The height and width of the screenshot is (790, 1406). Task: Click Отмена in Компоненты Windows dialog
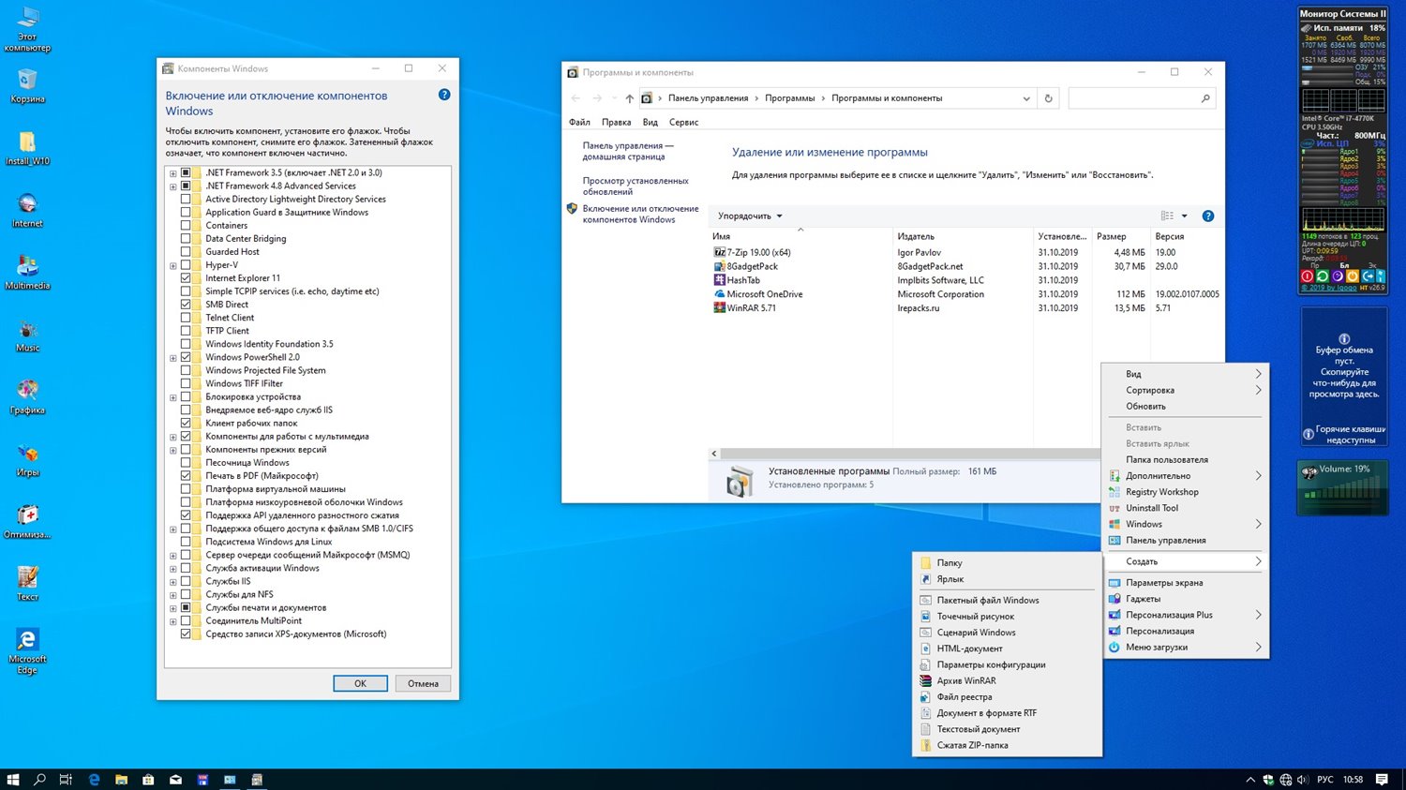[423, 683]
